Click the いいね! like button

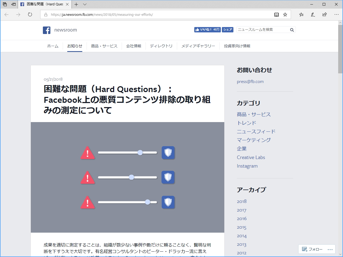(207, 30)
